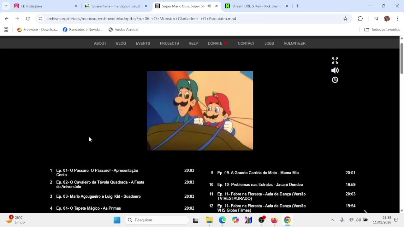The width and height of the screenshot is (404, 227).
Task: Open OBS Studio from taskbar
Action: [261, 220]
